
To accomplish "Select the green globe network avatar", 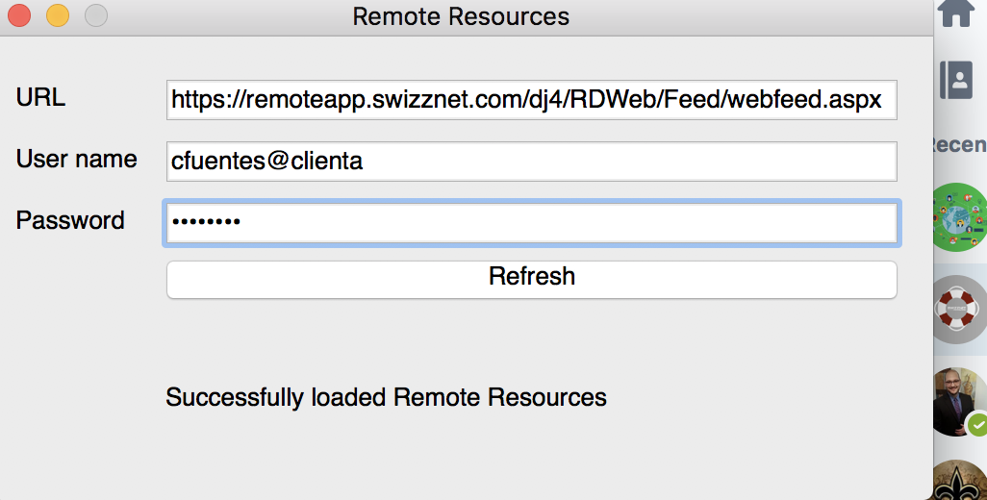I will [959, 217].
